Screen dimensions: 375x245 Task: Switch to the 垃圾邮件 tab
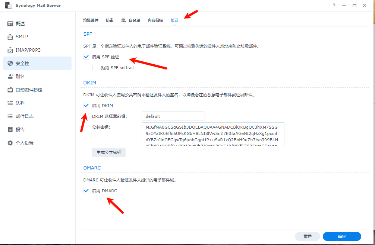pos(91,20)
